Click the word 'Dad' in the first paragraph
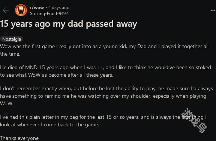This screenshot has width=216, height=141. pos(142,47)
